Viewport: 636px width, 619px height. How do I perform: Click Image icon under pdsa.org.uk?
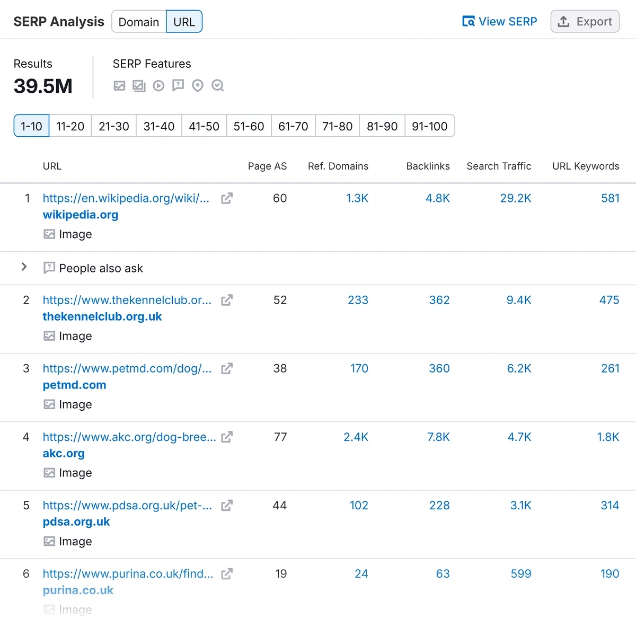[49, 541]
